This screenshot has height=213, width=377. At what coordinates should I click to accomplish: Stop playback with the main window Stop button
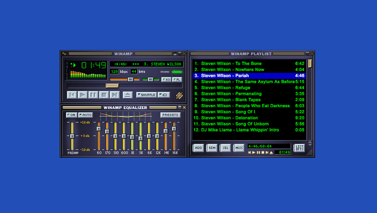click(x=104, y=95)
